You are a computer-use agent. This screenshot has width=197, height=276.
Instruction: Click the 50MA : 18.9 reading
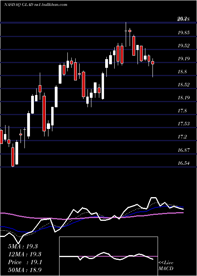point(24,270)
